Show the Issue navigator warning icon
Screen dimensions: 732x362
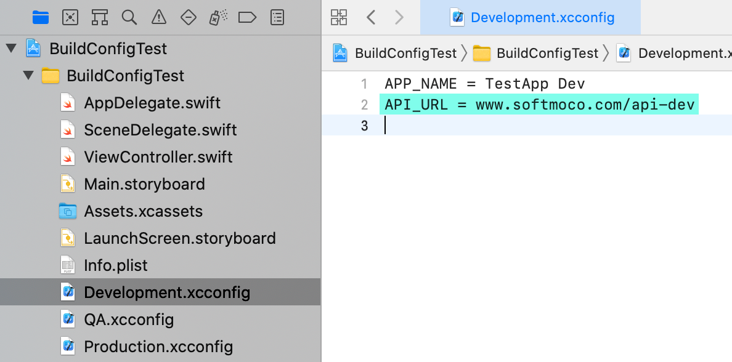pos(159,17)
